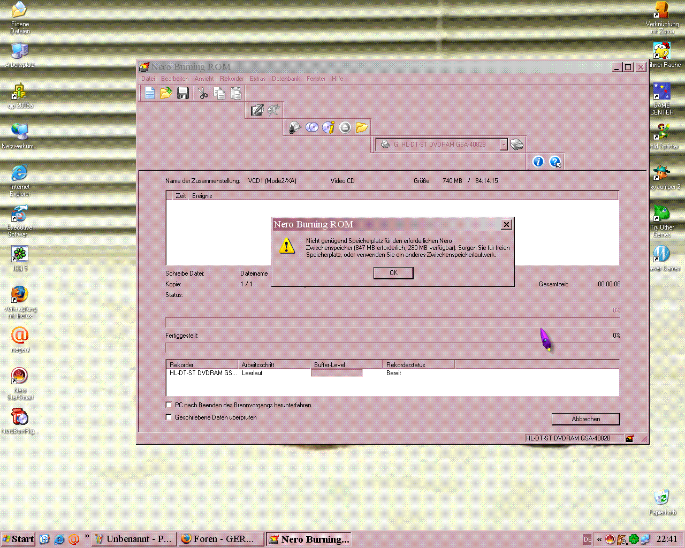The height and width of the screenshot is (548, 685).
Task: Click the Copy icon in Nero toolbar
Action: [219, 93]
